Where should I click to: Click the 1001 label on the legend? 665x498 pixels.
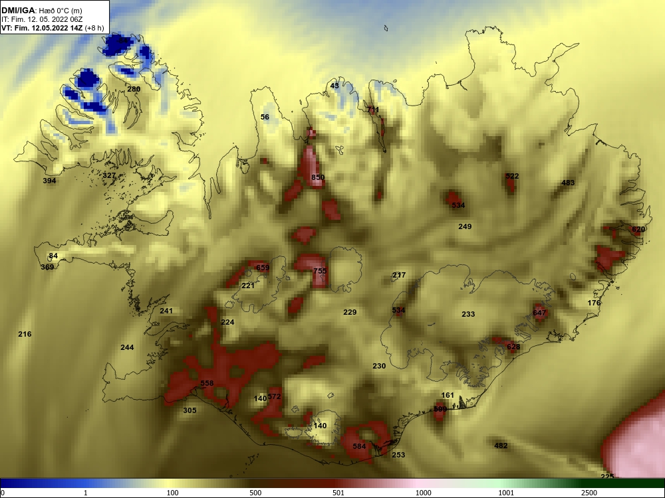coord(506,493)
